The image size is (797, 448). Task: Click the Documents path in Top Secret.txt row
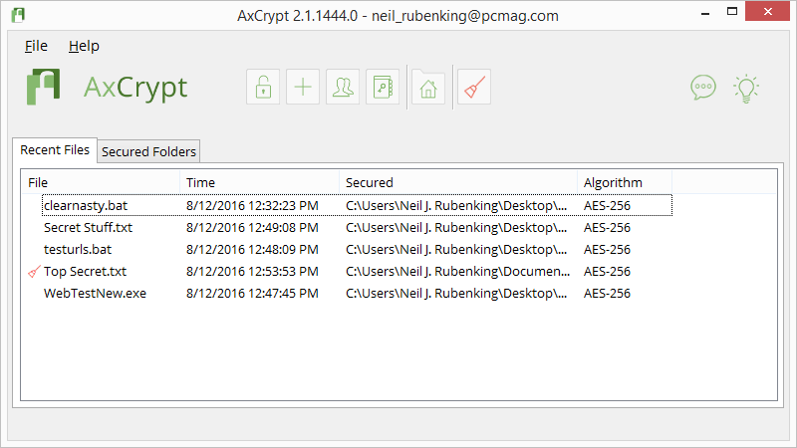tap(457, 272)
